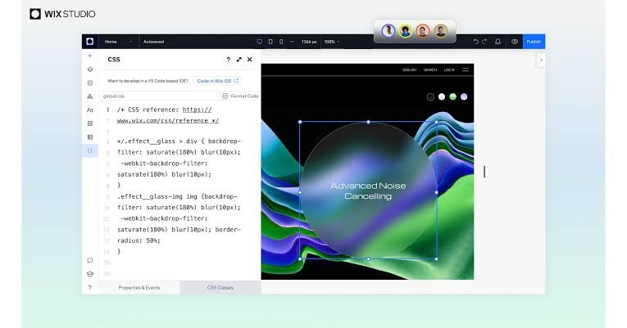
Task: Click ENGLISH in the site preview header
Action: [410, 70]
